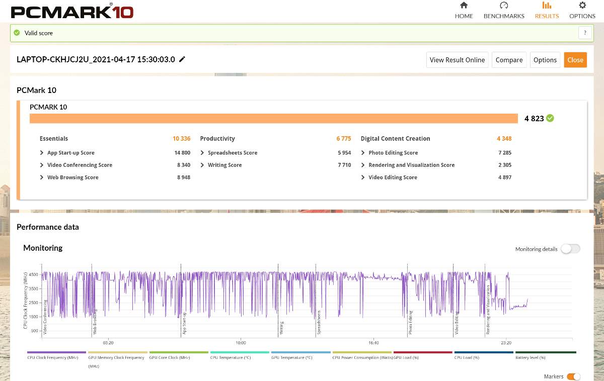604x381 pixels.
Task: Click the green check beside score 4 823
Action: 550,118
